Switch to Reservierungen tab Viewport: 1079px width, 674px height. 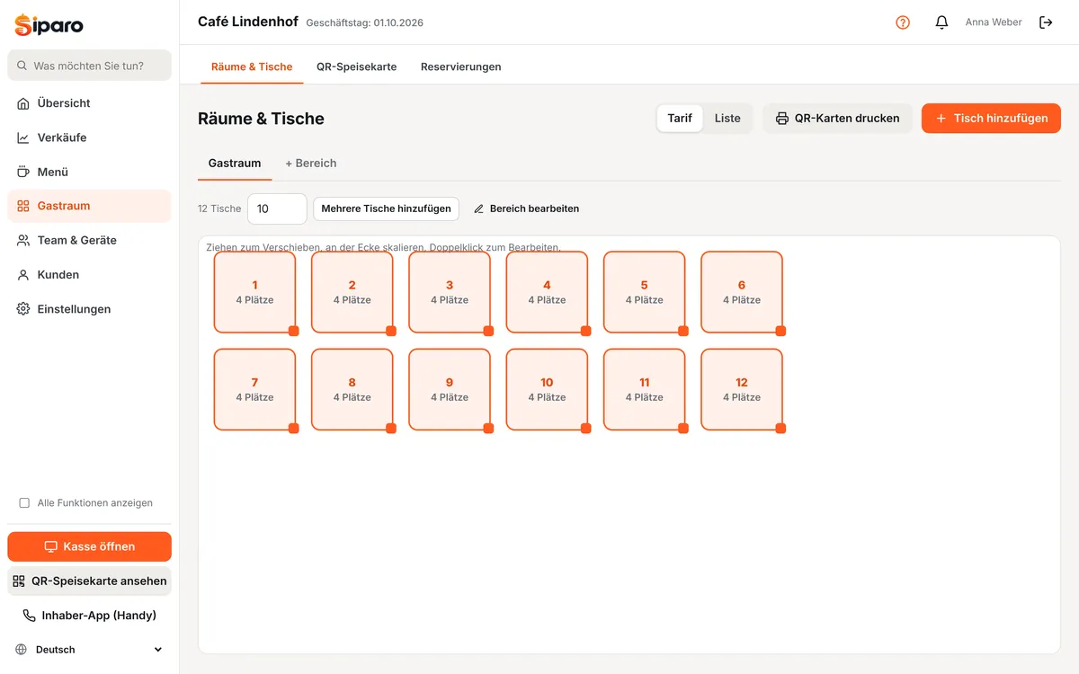coord(461,67)
